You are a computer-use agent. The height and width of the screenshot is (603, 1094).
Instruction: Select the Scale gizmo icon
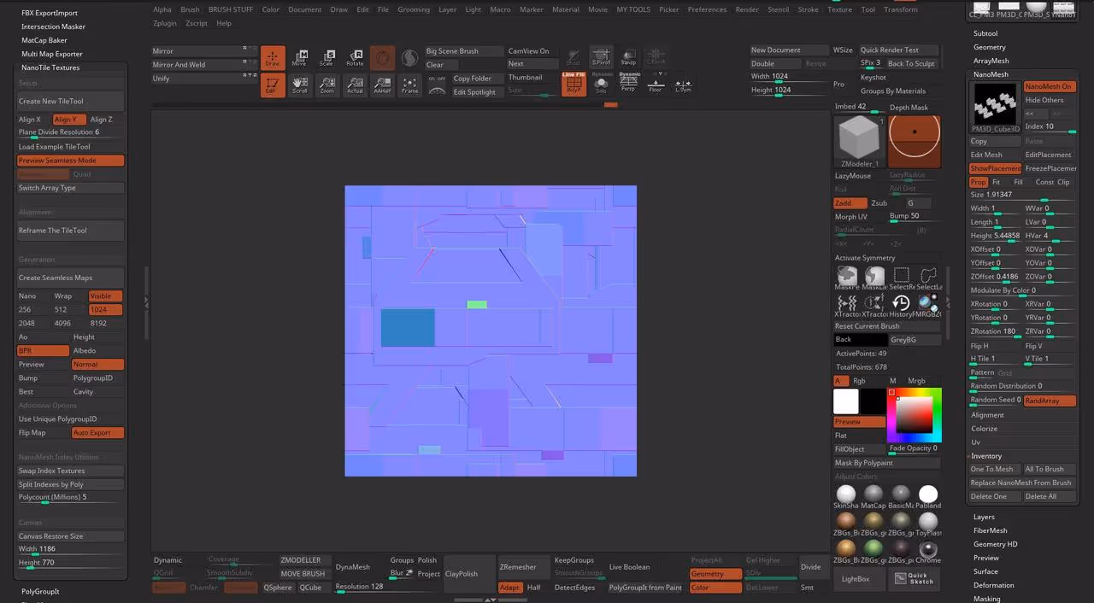click(x=326, y=57)
